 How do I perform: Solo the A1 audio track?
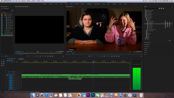coord(17,77)
